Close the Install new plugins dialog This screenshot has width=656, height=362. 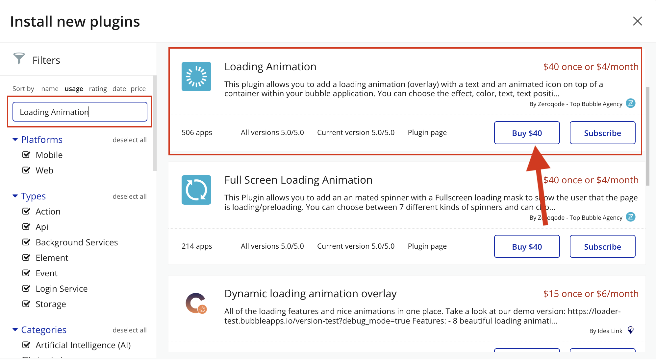pos(637,21)
